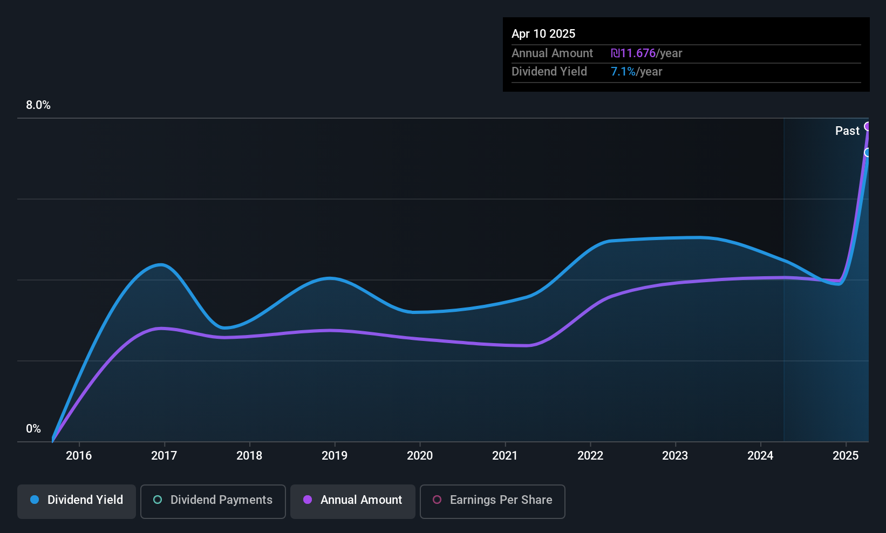Enable the Dividend Payments series

(x=213, y=502)
